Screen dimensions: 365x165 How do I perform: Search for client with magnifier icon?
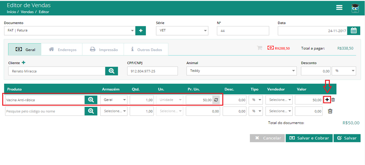(x=112, y=71)
